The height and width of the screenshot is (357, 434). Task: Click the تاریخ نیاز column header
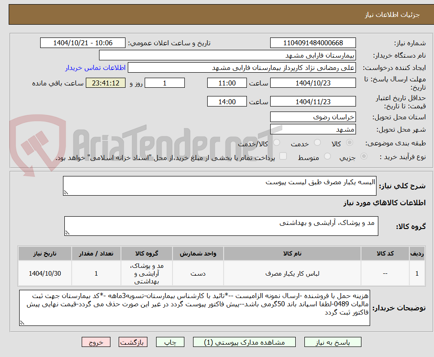click(45, 253)
